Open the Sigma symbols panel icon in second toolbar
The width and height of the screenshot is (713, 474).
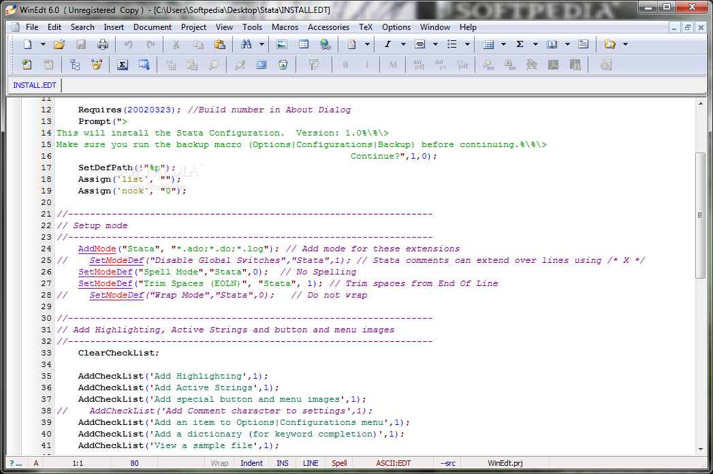tap(123, 65)
